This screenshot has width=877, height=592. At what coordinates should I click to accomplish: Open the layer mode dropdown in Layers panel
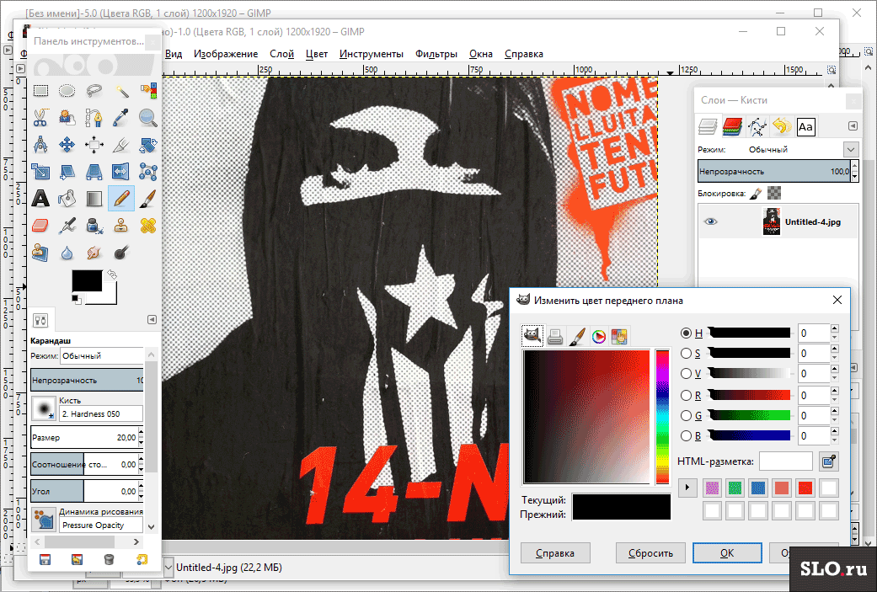pos(849,149)
